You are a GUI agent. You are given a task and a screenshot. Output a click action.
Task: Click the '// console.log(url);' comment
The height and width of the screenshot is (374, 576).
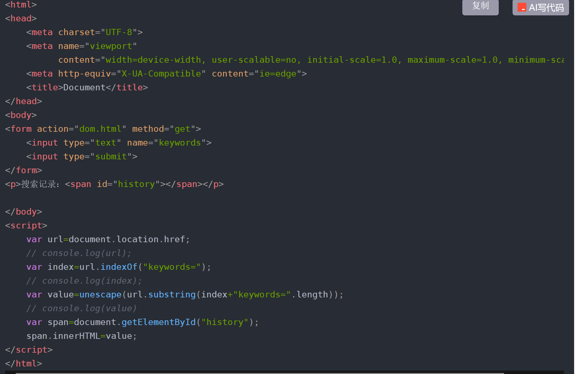79,253
